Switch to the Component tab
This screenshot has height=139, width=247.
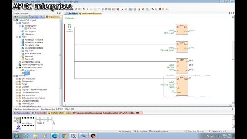click(x=37, y=17)
